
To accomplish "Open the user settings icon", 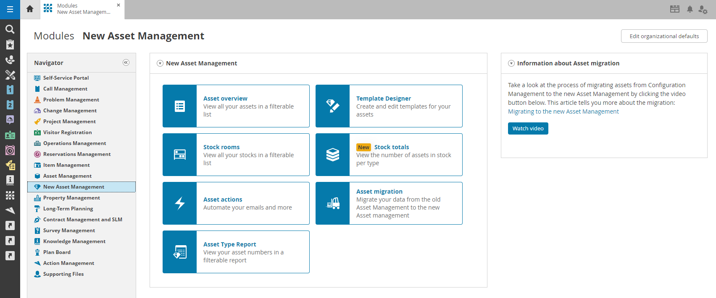I will click(703, 9).
